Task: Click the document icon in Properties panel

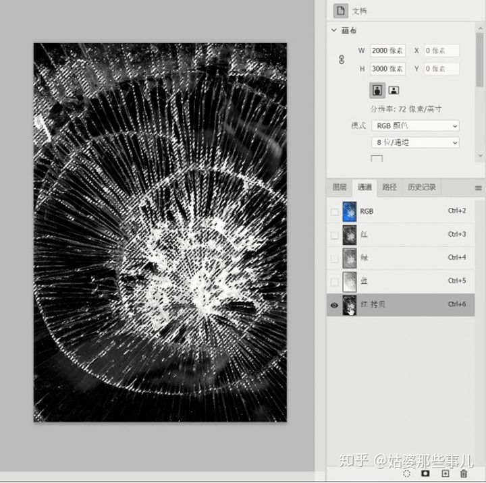Action: tap(341, 11)
